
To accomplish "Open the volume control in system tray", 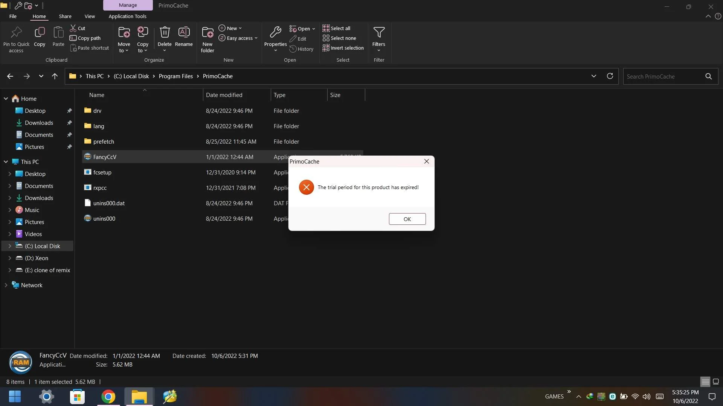I will point(647,396).
